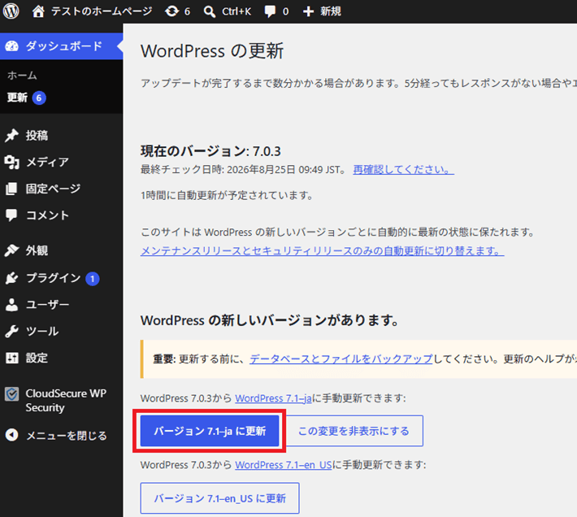Open プラグイン menu label

click(x=54, y=278)
